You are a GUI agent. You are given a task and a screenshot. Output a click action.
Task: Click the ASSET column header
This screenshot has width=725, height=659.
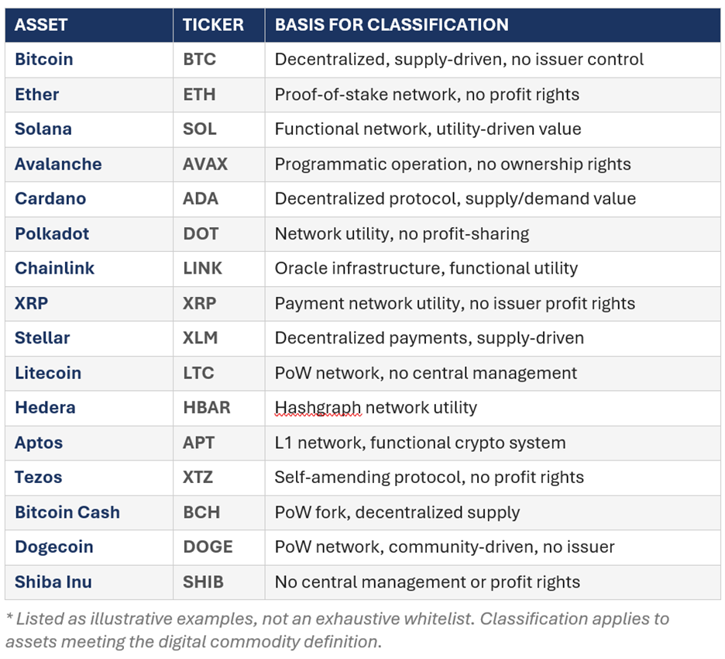(41, 25)
